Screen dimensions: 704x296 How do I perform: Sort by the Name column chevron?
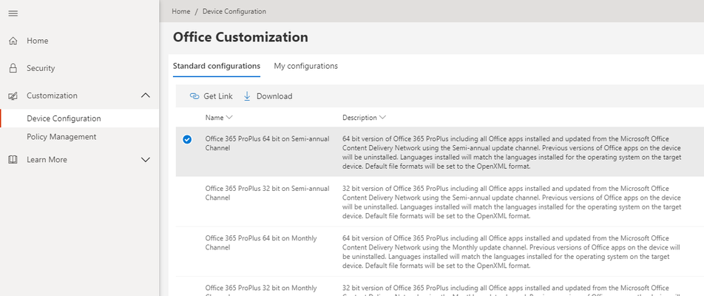pyautogui.click(x=229, y=117)
